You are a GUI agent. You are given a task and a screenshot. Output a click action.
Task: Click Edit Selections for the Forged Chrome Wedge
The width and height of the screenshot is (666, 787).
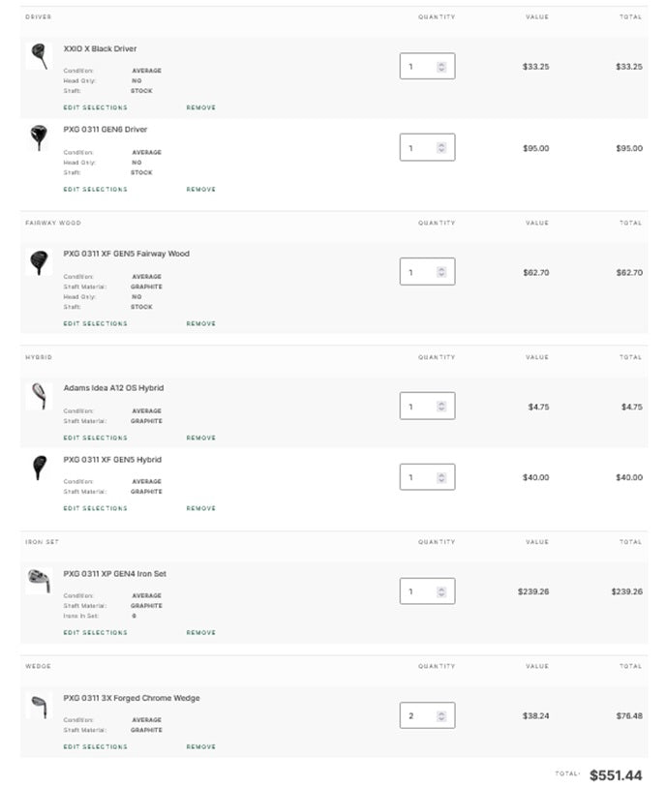tap(96, 747)
